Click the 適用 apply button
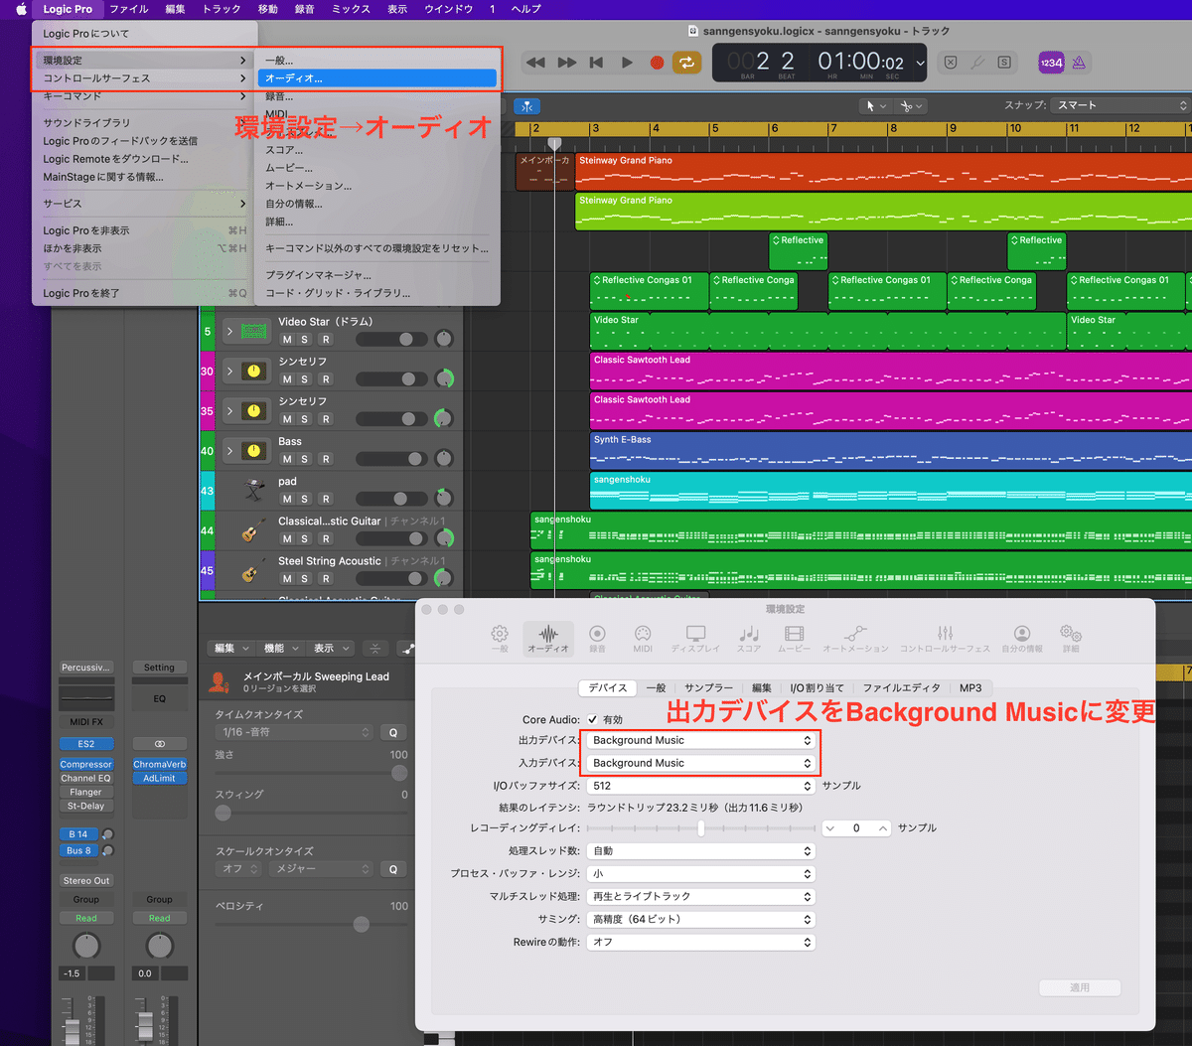This screenshot has width=1192, height=1046. 1080,987
